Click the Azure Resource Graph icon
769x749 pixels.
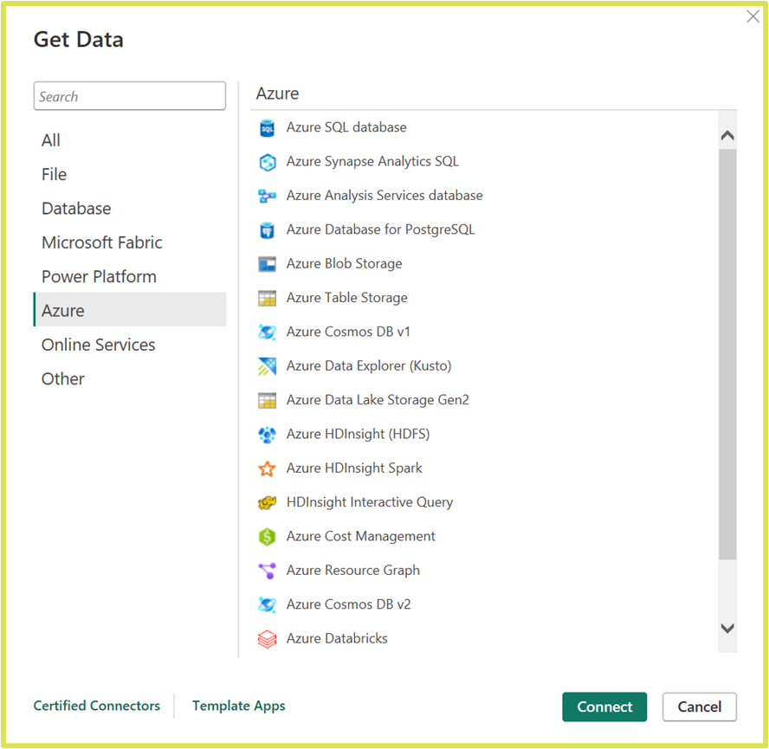click(267, 571)
